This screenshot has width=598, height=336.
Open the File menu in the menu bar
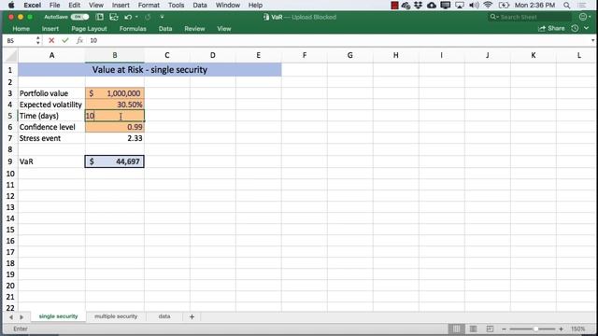coord(54,5)
